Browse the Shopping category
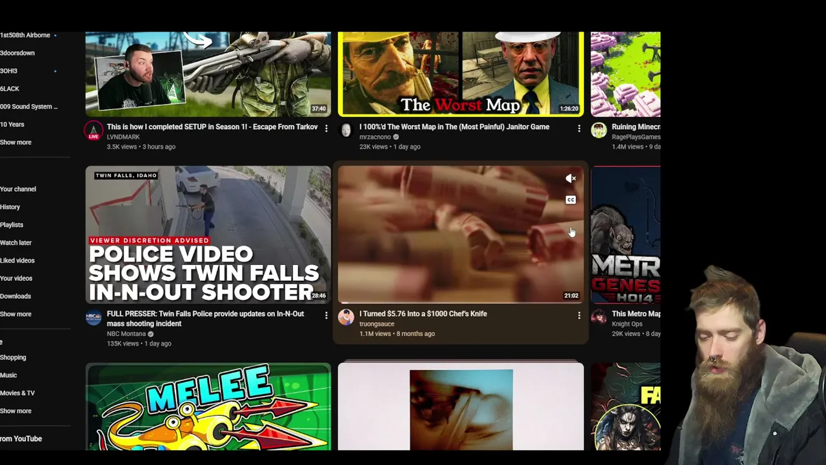The image size is (826, 465). coord(13,357)
